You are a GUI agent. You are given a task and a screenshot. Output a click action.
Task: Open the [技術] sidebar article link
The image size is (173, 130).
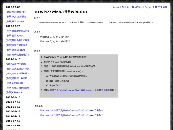(18, 55)
